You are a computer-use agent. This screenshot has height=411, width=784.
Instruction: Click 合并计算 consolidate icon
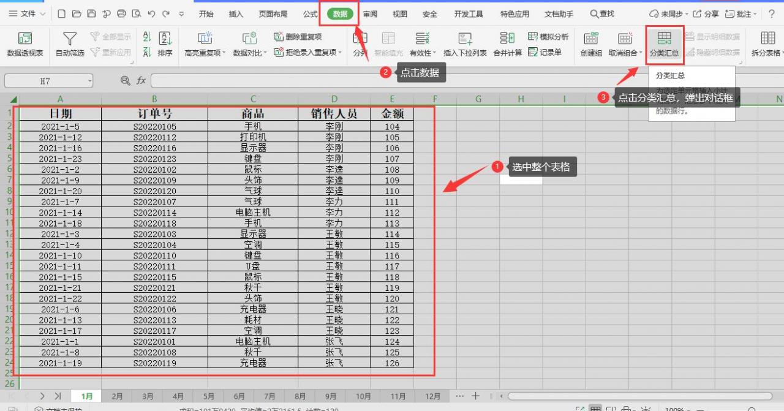click(508, 42)
